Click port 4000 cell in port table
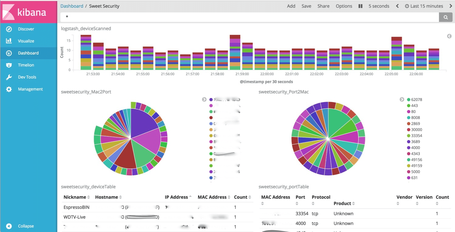 pyautogui.click(x=301, y=223)
